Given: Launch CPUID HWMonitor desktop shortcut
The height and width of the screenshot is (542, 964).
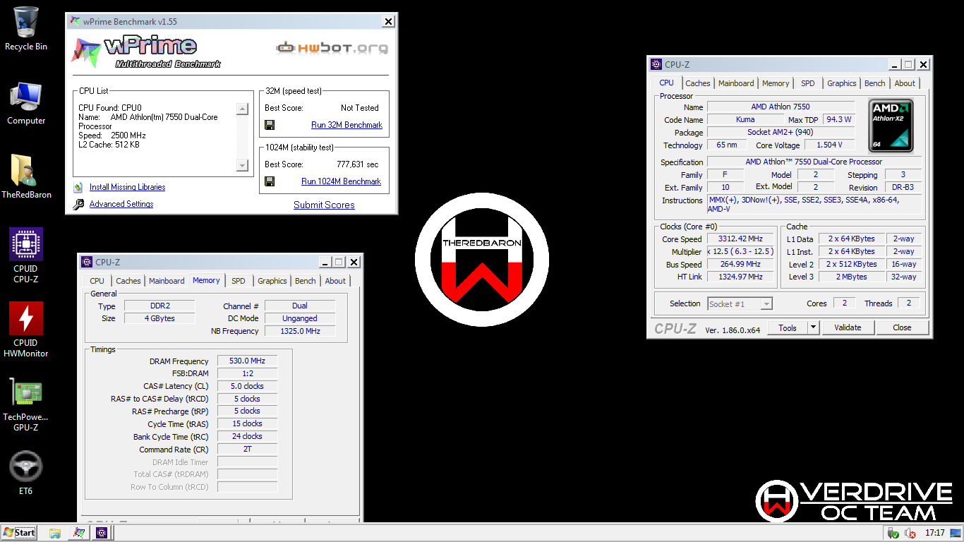Looking at the screenshot, I should (26, 330).
